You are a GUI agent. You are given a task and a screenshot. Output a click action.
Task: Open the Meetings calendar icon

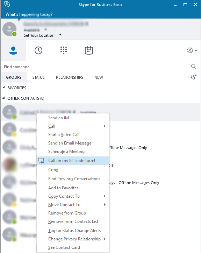point(89,50)
